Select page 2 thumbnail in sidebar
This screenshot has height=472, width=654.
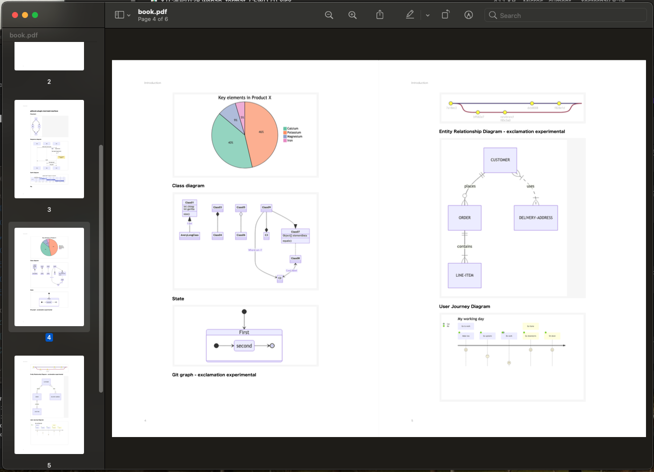[49, 56]
